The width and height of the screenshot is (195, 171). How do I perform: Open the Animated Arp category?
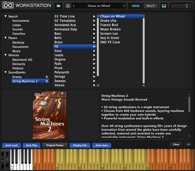pyautogui.click(x=75, y=25)
